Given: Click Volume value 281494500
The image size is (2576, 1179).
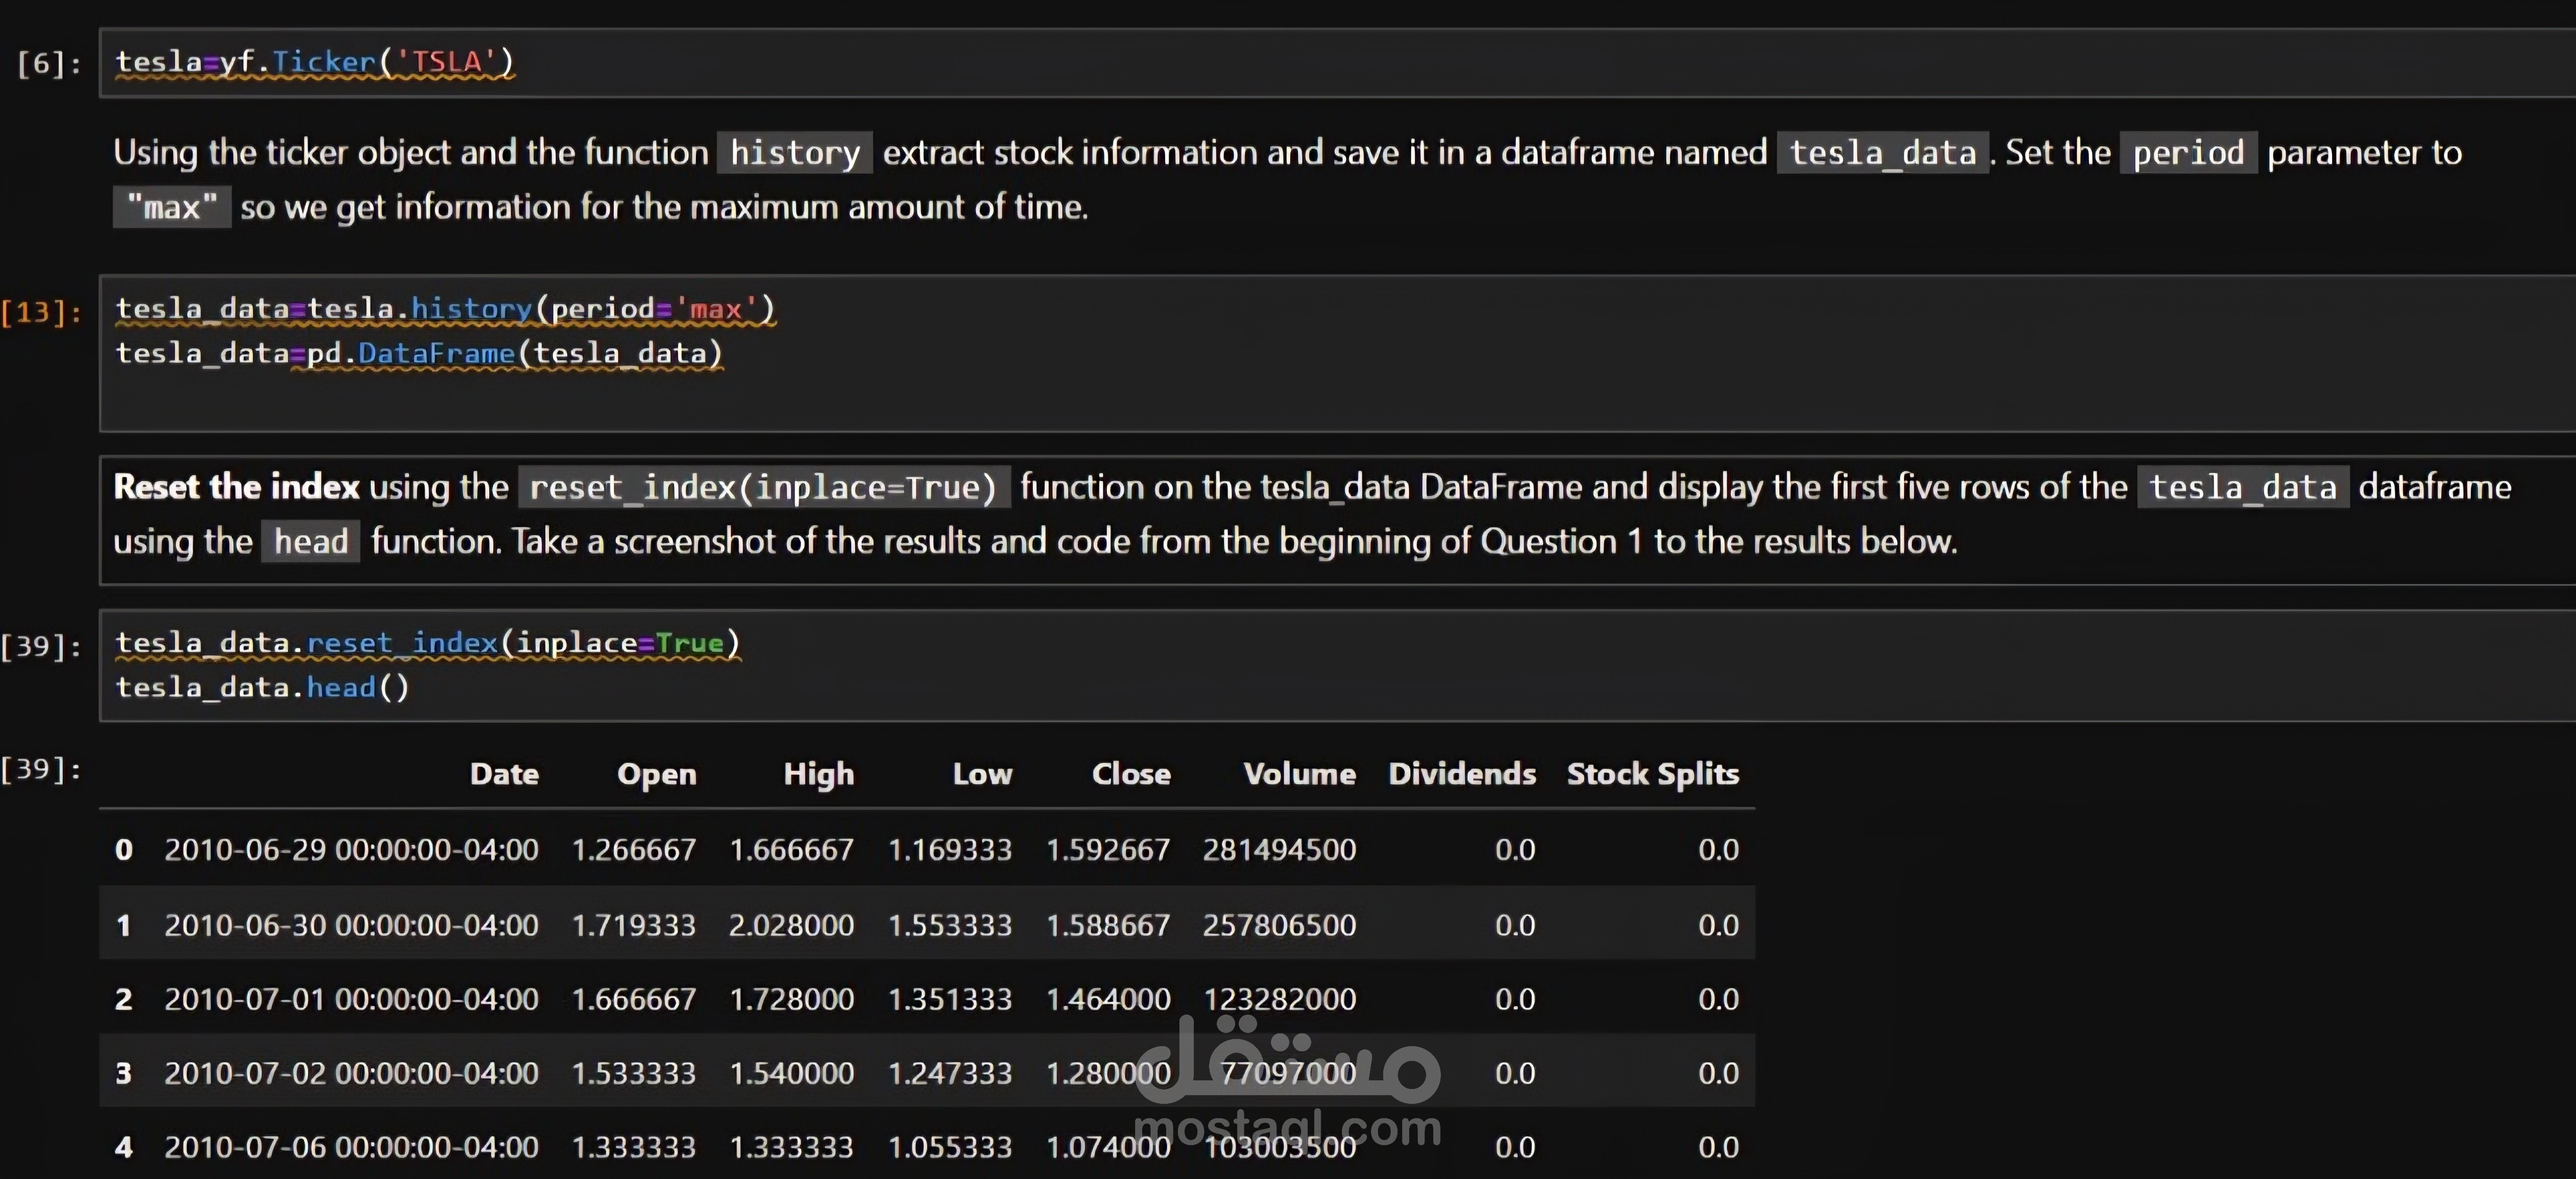Looking at the screenshot, I should tap(1279, 850).
